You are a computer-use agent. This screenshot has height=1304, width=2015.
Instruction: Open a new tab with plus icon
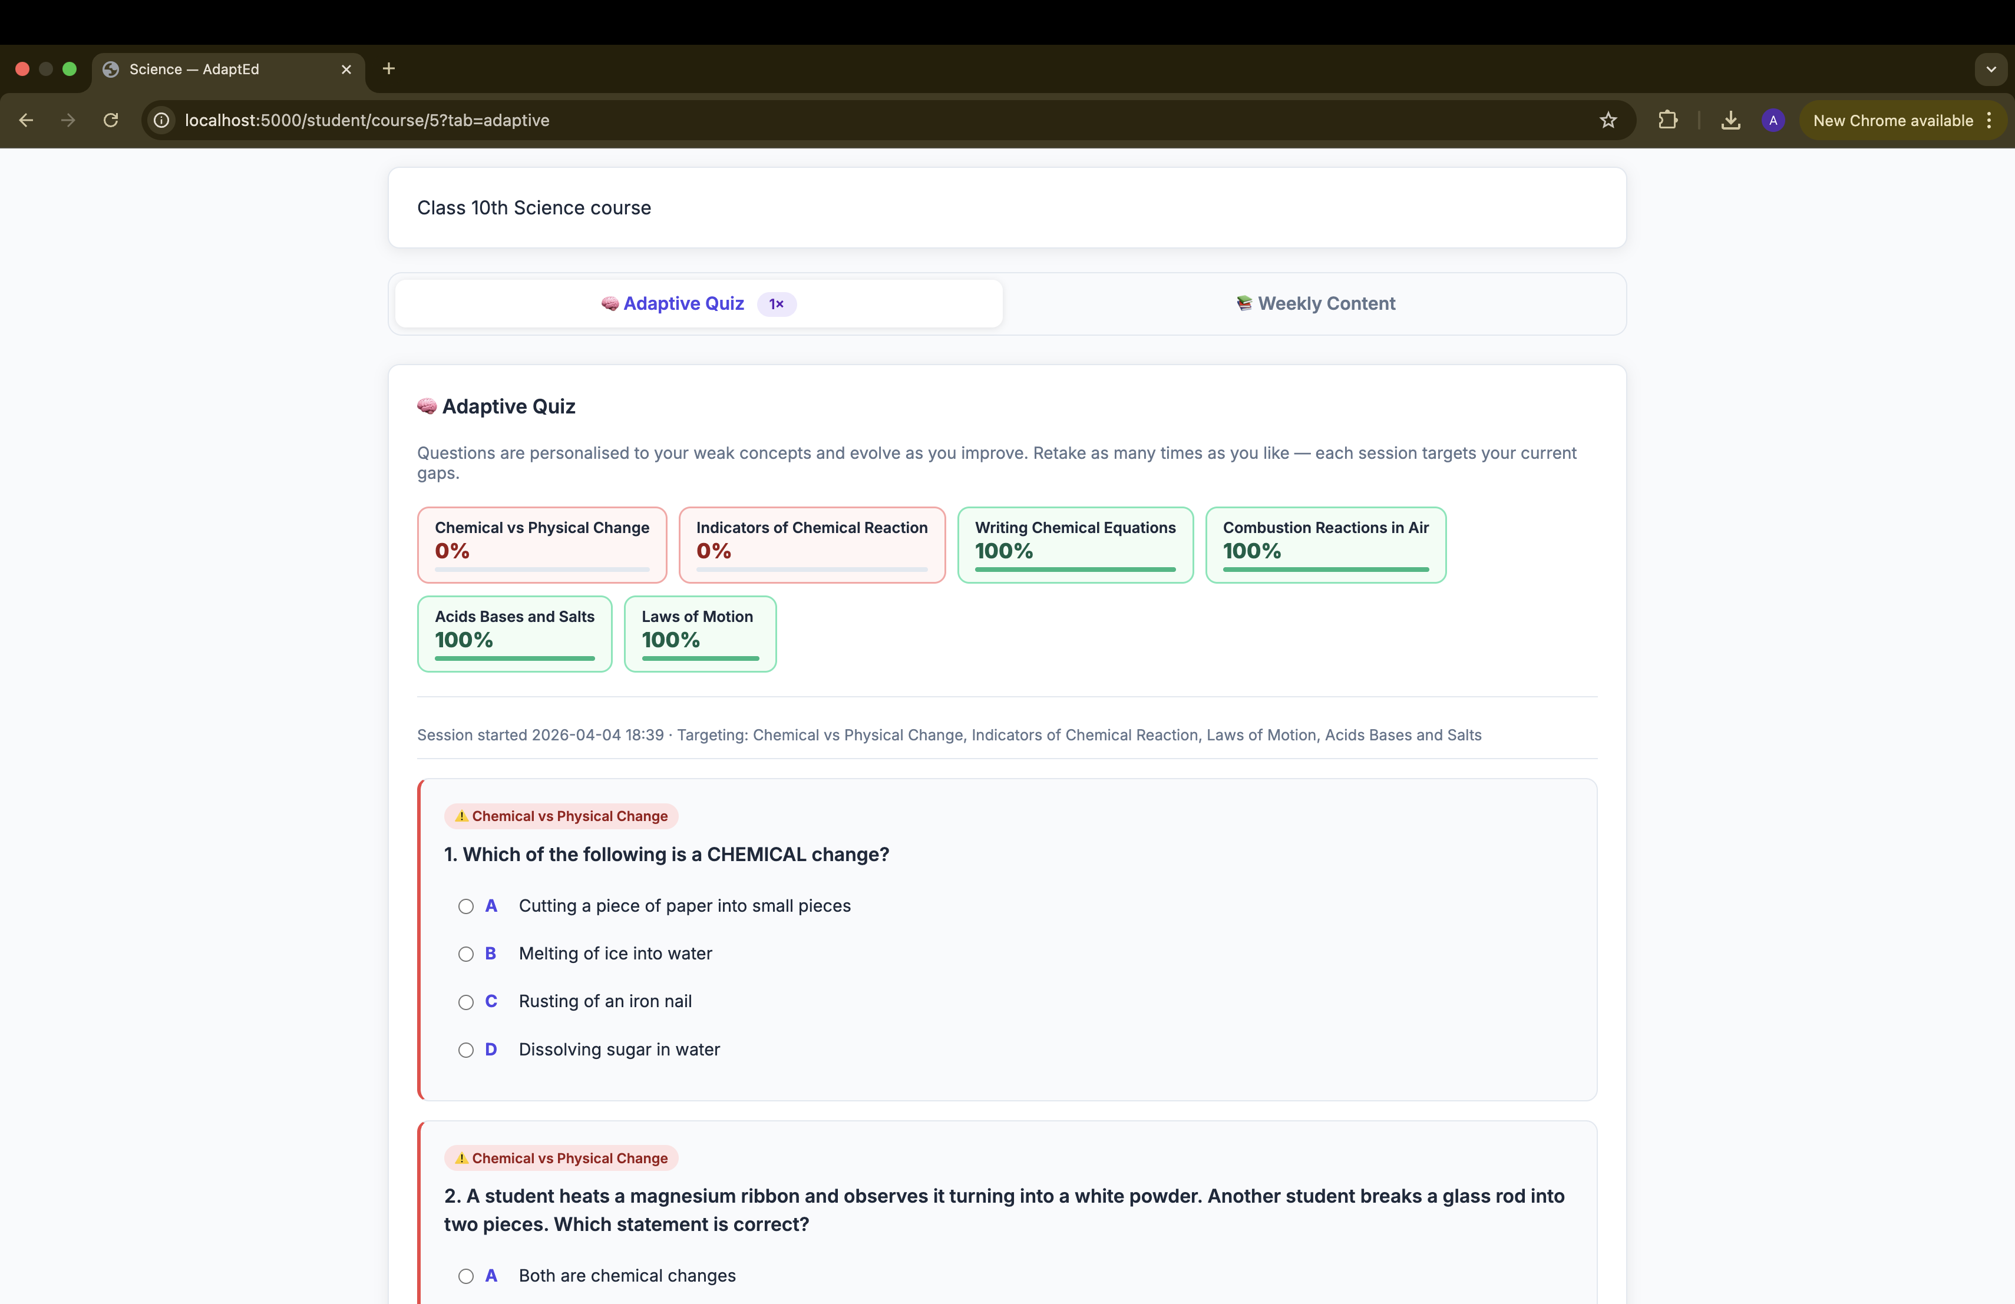(x=389, y=68)
